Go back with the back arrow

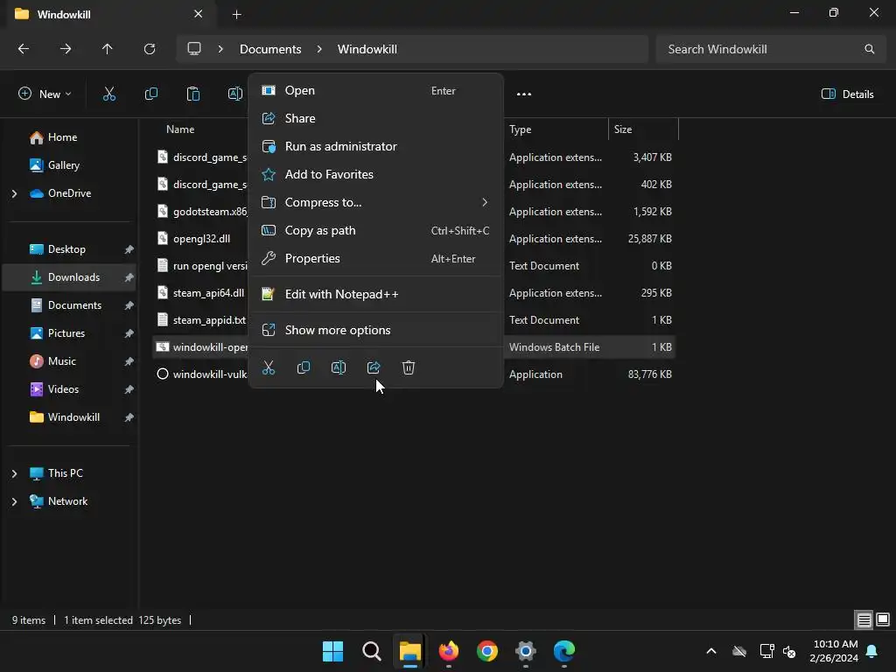[x=24, y=49]
